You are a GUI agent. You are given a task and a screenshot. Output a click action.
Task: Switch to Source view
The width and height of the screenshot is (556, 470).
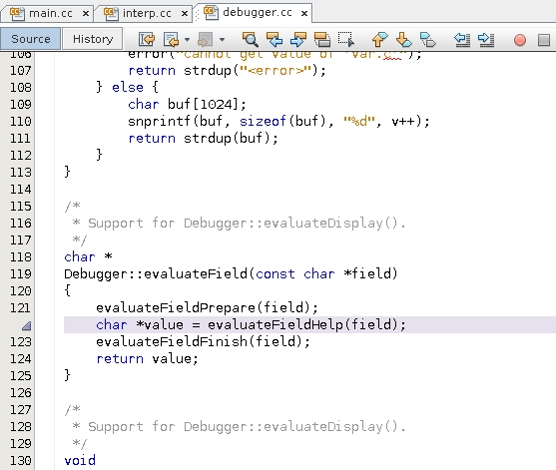(x=31, y=39)
